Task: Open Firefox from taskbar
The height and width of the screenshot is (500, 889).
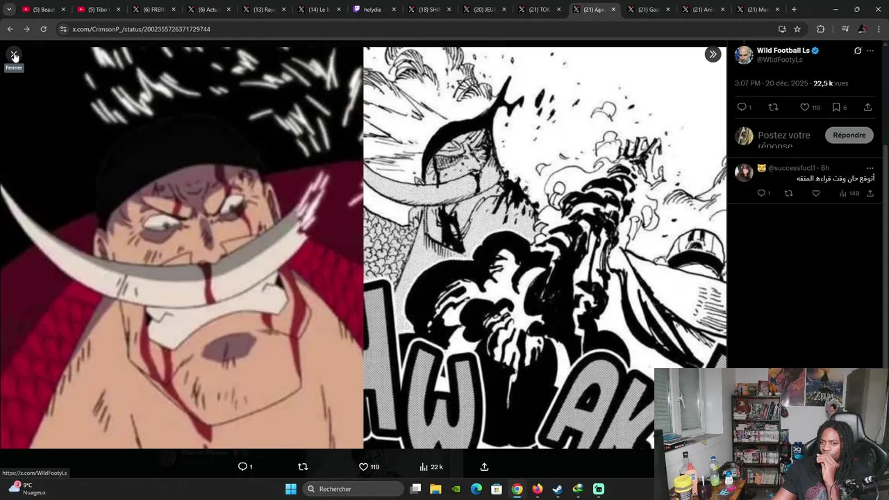Action: tap(538, 489)
